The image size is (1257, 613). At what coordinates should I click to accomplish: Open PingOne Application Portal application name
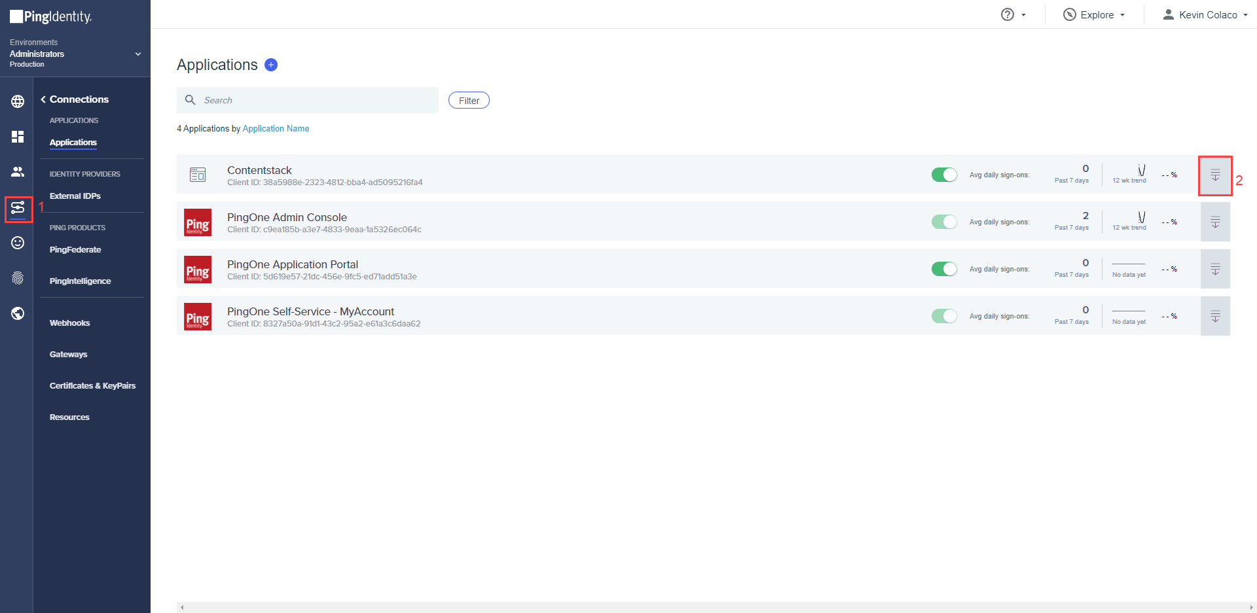point(293,264)
